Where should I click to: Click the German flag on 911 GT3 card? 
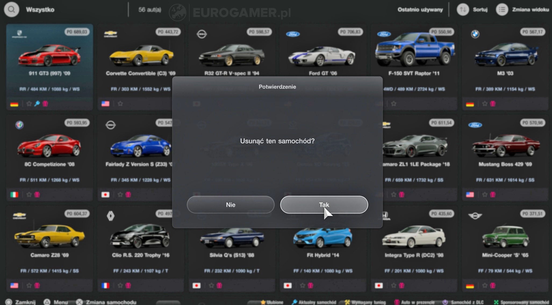click(14, 104)
